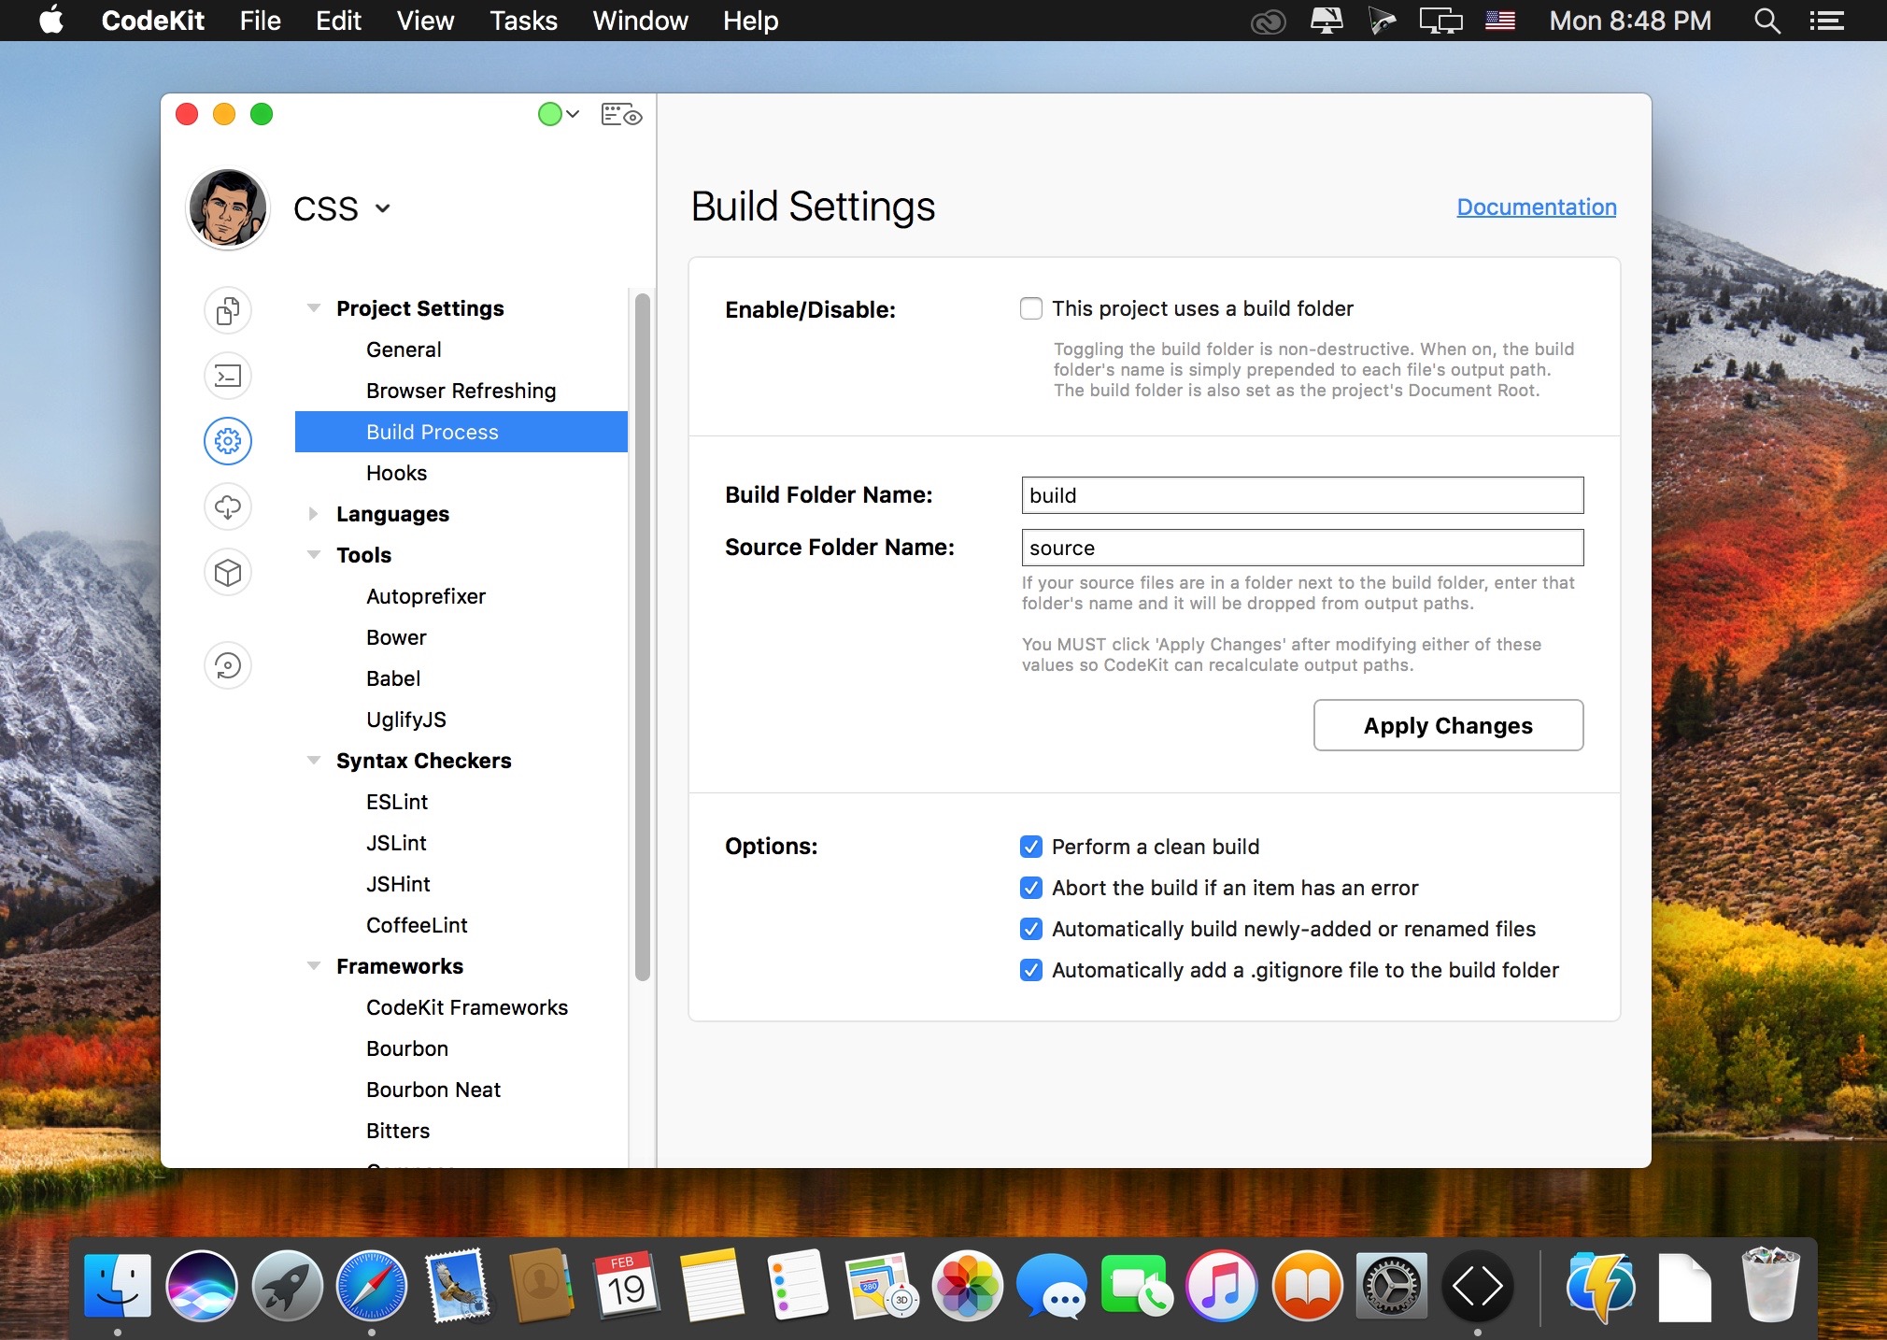The height and width of the screenshot is (1340, 1887).
Task: Open Trash in the dock
Action: pos(1770,1286)
